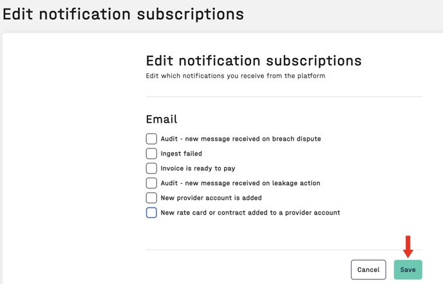Viewport: 443px width, 284px height.
Task: Click the divider line above the Email heading
Action: pos(284,97)
